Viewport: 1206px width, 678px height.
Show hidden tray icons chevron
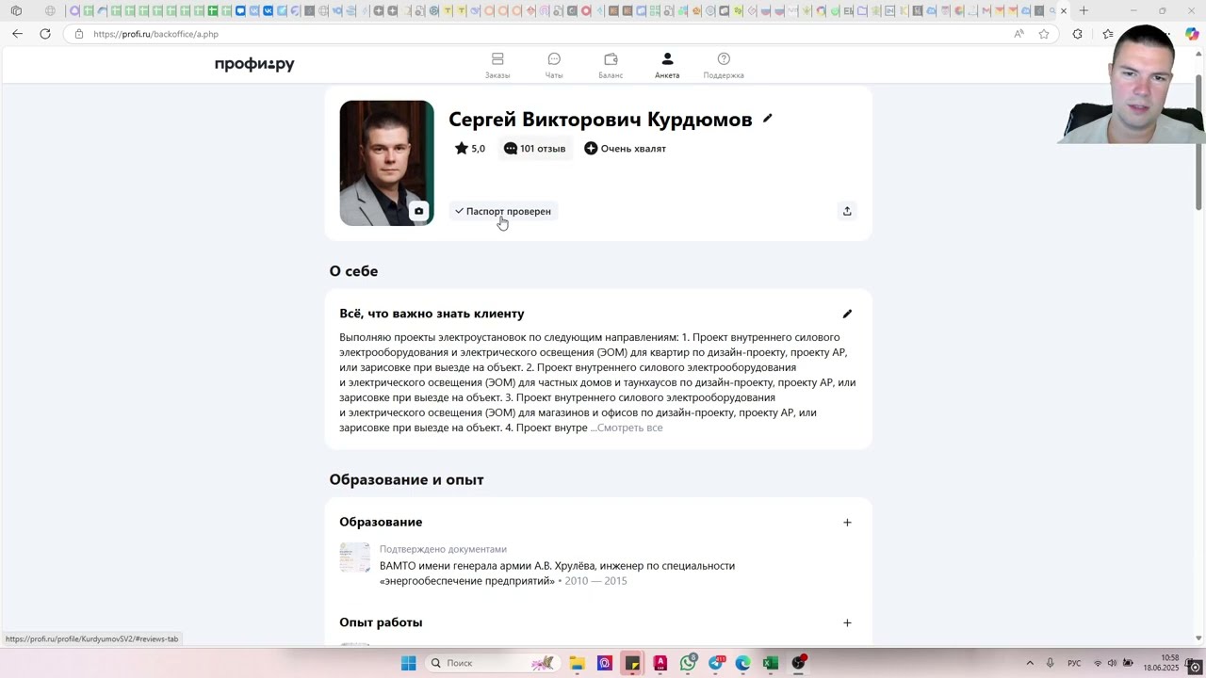point(1030,663)
